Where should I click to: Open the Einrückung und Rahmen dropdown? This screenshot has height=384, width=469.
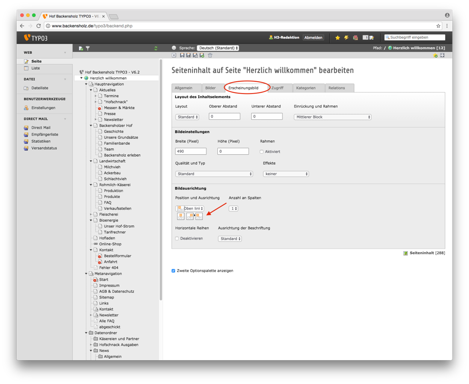[x=332, y=117]
